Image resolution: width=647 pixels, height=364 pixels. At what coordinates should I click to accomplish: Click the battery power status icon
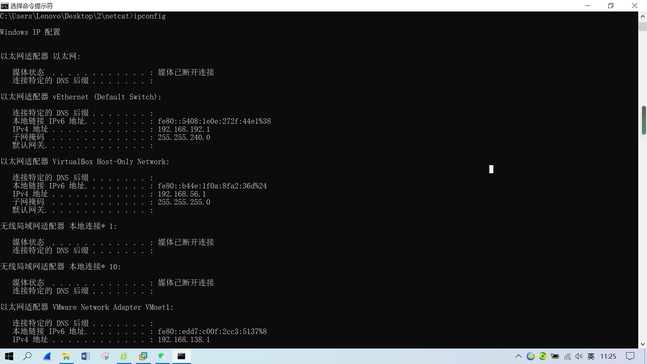pyautogui.click(x=555, y=356)
